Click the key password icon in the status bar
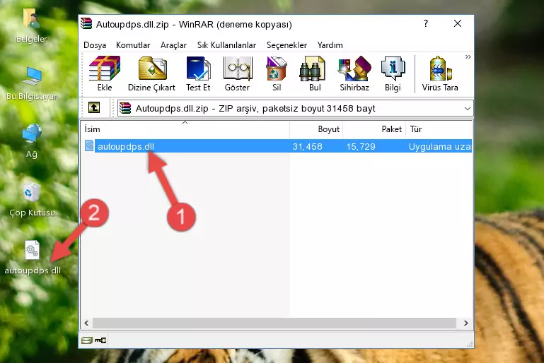Viewport: 544px width, 363px height. [x=100, y=340]
